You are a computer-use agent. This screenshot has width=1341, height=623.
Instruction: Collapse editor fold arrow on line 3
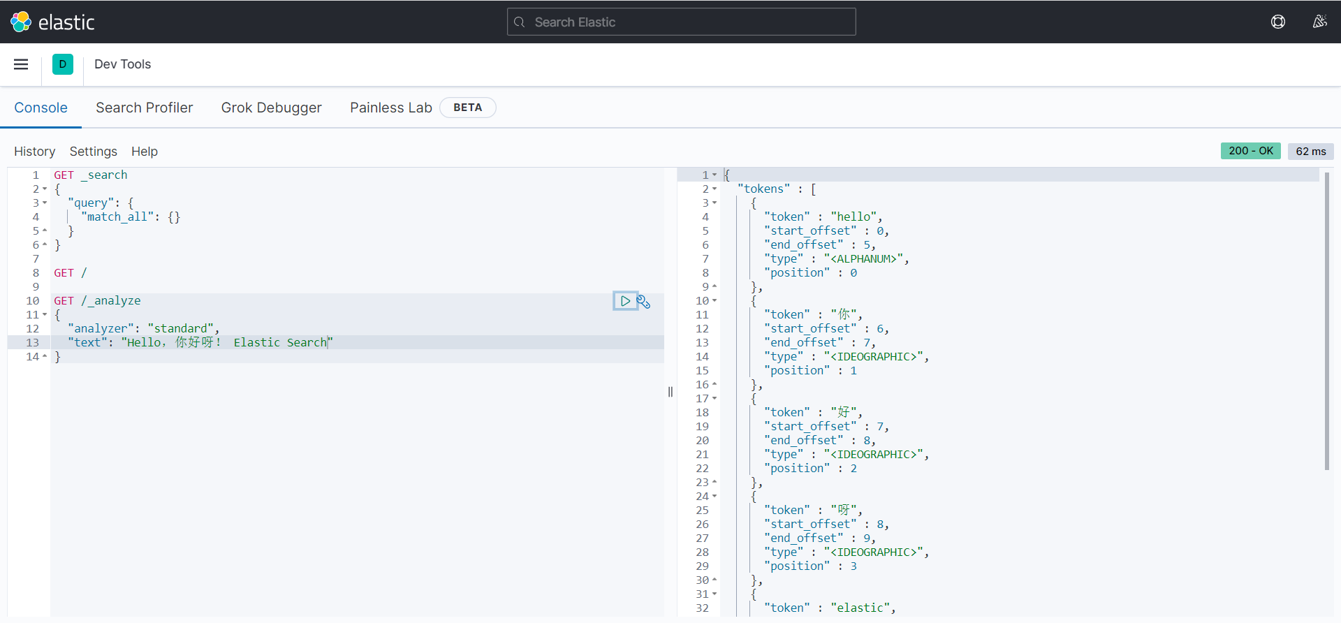tap(45, 203)
